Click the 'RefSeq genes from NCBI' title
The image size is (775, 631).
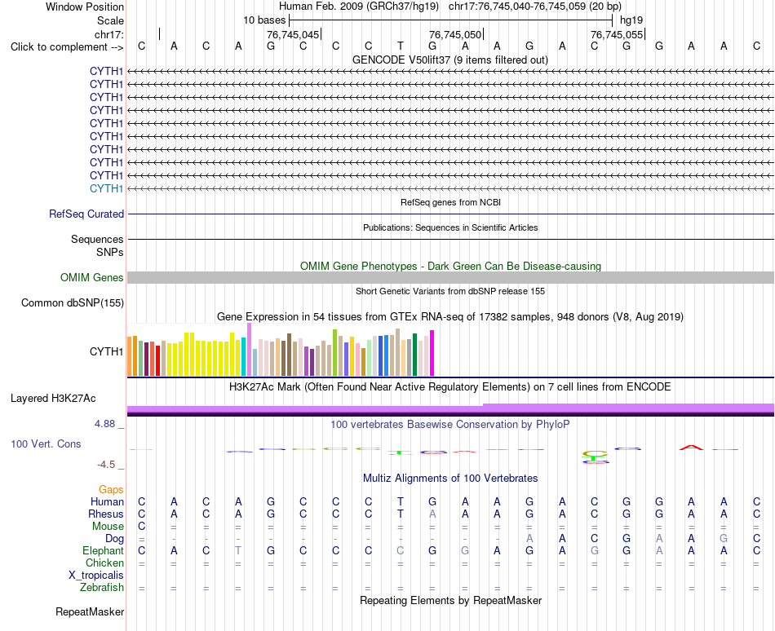[x=451, y=202]
